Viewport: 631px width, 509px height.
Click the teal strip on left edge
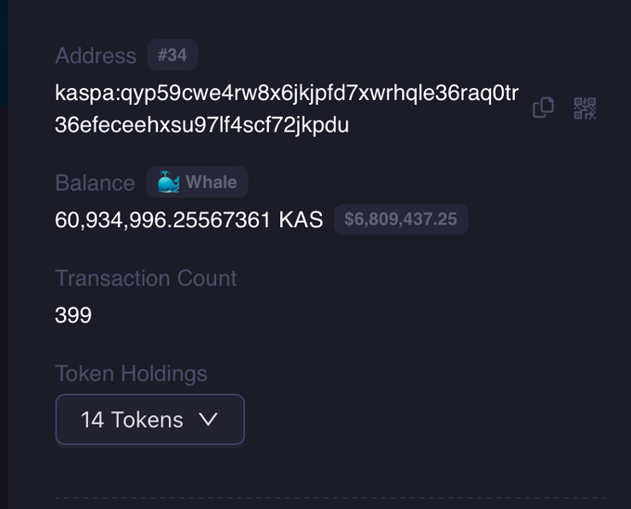pyautogui.click(x=4, y=46)
